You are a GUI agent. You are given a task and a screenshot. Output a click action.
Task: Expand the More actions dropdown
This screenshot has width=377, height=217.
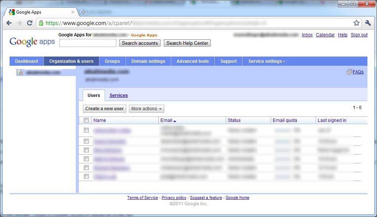pyautogui.click(x=147, y=109)
